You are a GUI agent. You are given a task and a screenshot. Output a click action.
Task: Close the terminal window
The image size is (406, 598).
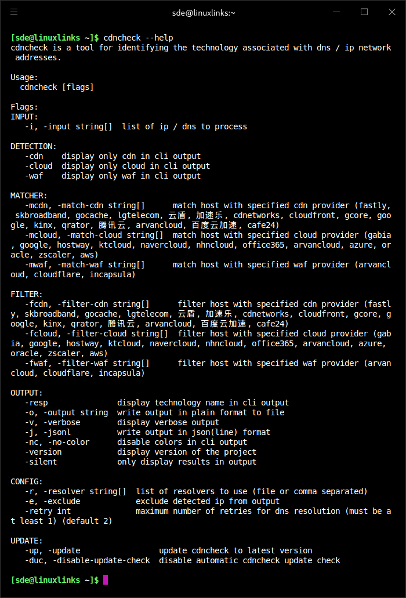pos(391,12)
